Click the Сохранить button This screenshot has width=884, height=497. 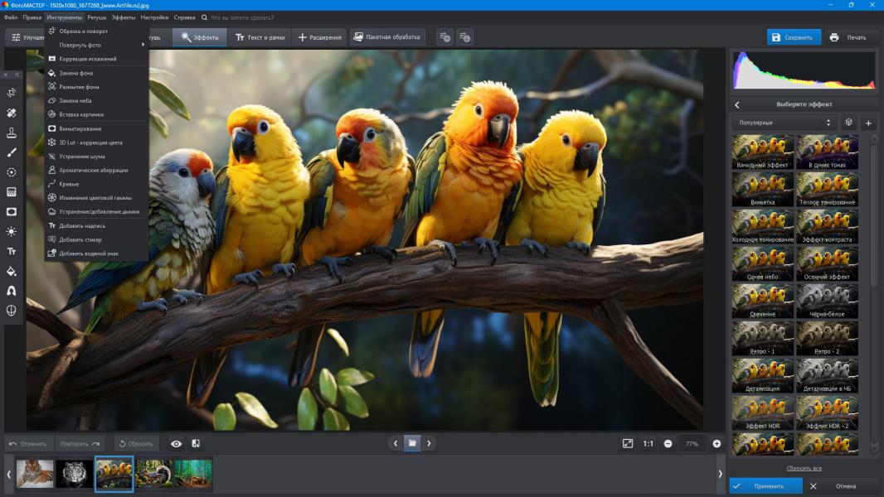point(794,37)
